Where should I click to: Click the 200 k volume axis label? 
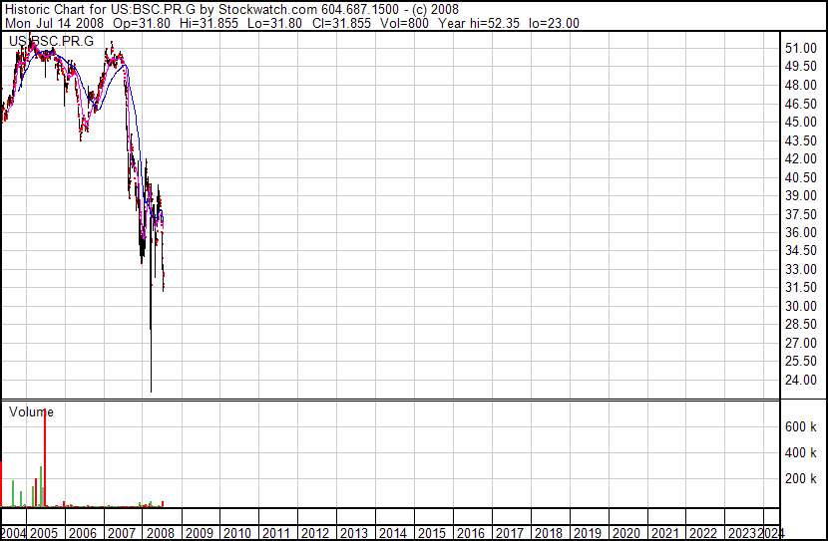tap(801, 478)
